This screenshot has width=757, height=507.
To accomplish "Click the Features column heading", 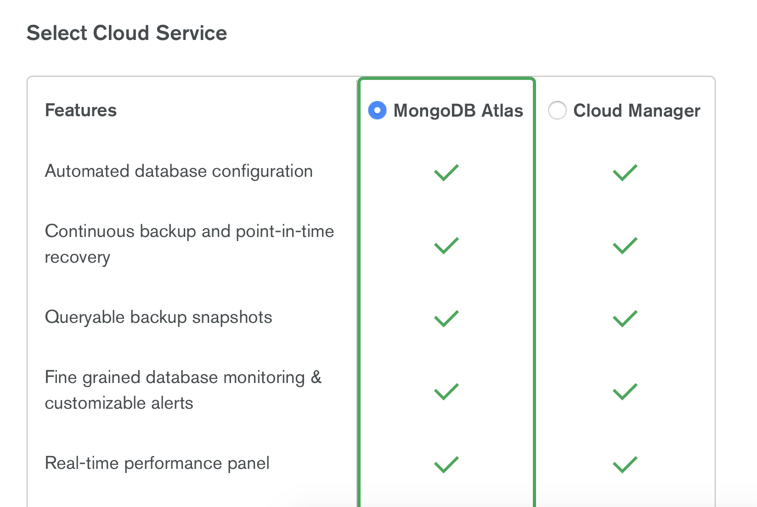I will pyautogui.click(x=80, y=110).
